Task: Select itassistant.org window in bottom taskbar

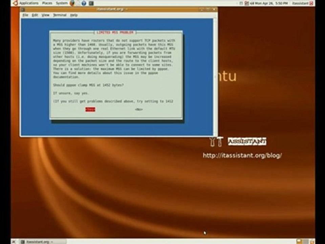Action: (43, 242)
